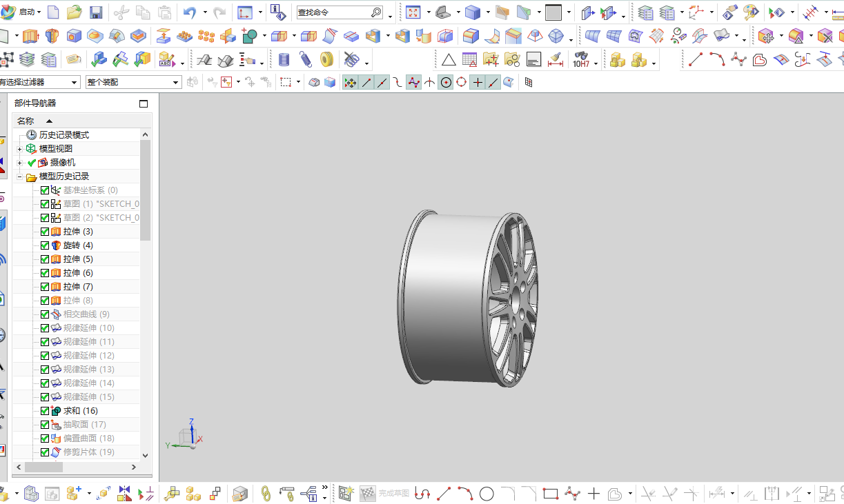Image resolution: width=844 pixels, height=504 pixels.
Task: Select the measure distance ruler icon
Action: pos(555,61)
